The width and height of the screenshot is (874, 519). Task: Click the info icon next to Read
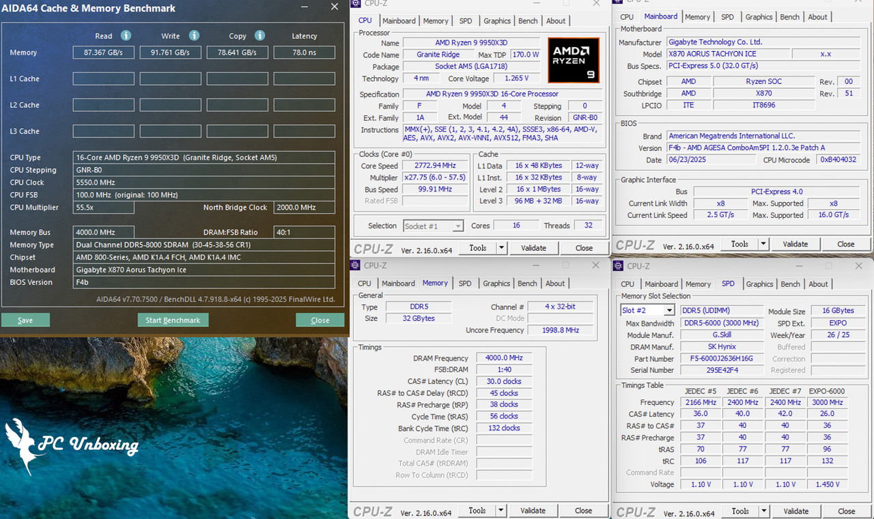click(x=126, y=36)
